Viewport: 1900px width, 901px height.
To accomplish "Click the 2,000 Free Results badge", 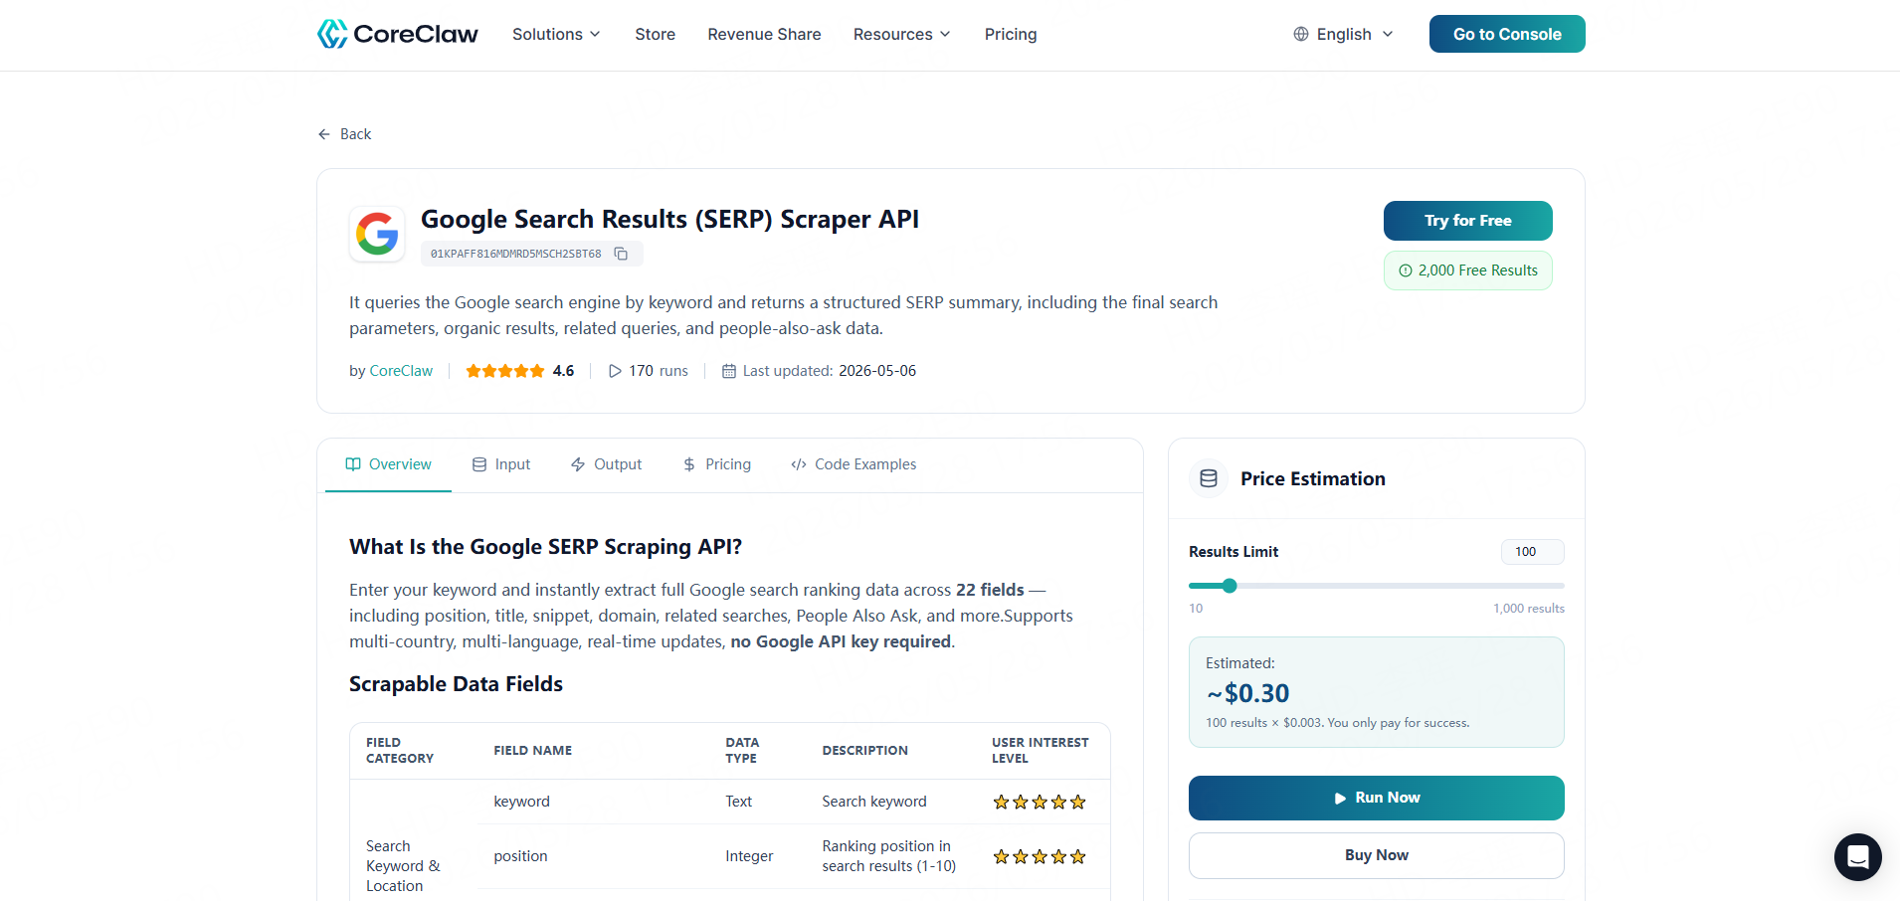I will pos(1467,270).
